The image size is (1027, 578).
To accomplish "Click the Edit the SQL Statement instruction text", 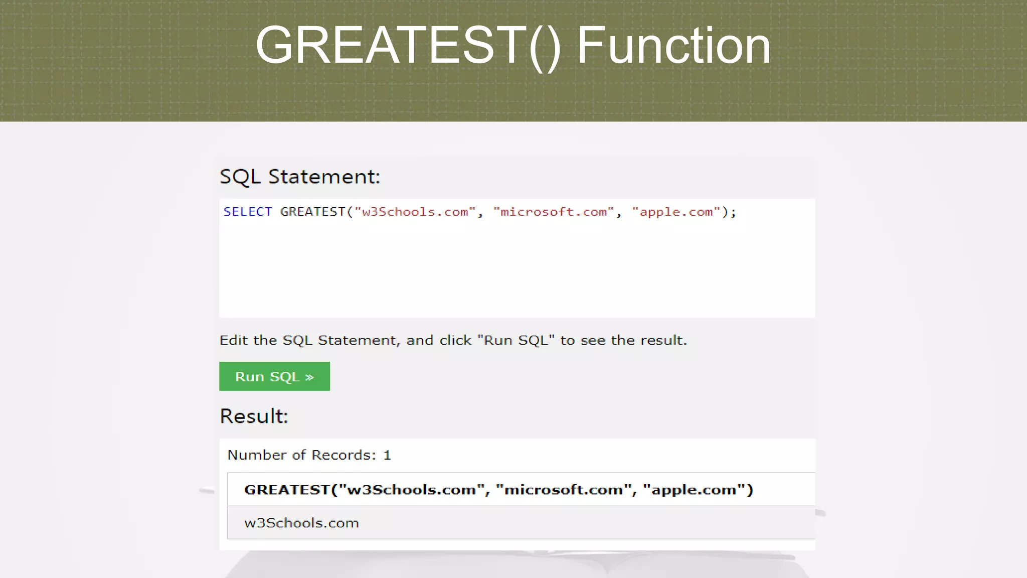I will (x=453, y=340).
